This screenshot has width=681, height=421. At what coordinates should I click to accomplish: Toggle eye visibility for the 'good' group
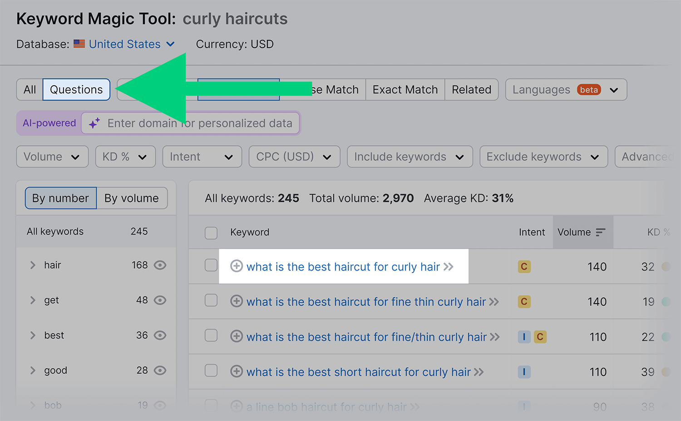[160, 370]
